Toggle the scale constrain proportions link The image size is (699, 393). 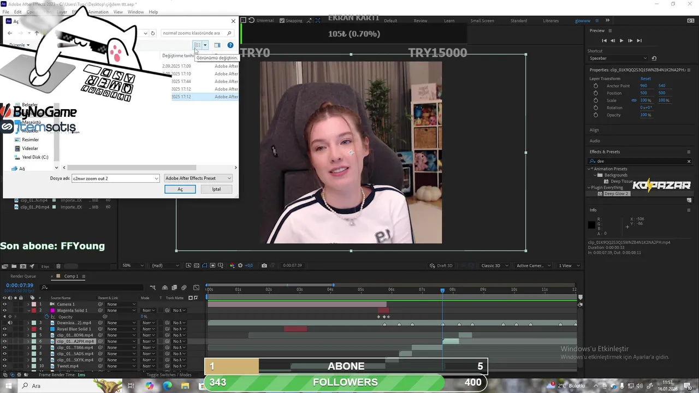(x=634, y=100)
